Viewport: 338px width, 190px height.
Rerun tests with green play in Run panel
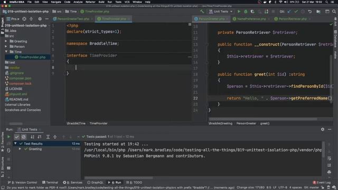pos(8,137)
